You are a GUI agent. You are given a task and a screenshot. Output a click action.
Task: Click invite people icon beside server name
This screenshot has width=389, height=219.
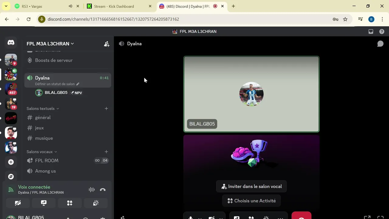point(107,44)
